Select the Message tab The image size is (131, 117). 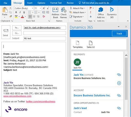(18, 3)
